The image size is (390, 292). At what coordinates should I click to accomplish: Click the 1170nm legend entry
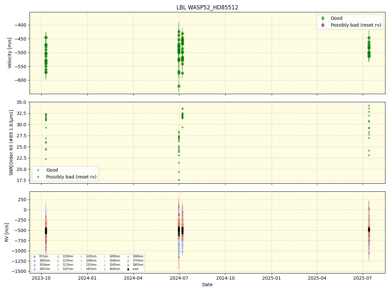[x=65, y=265]
